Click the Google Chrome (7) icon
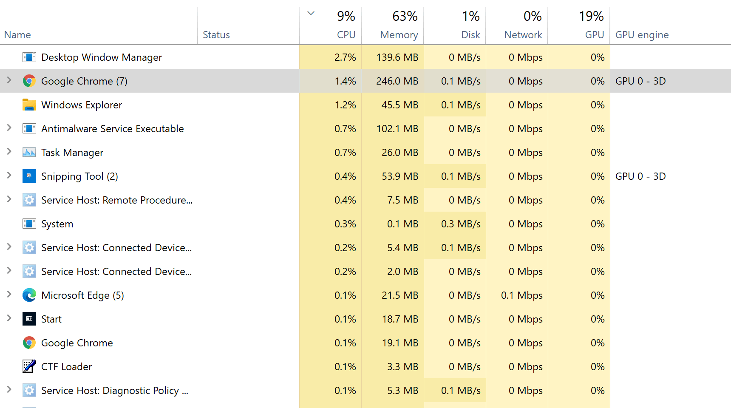The height and width of the screenshot is (408, 731). click(x=29, y=81)
